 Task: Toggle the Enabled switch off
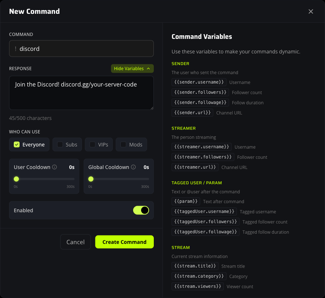pyautogui.click(x=141, y=210)
